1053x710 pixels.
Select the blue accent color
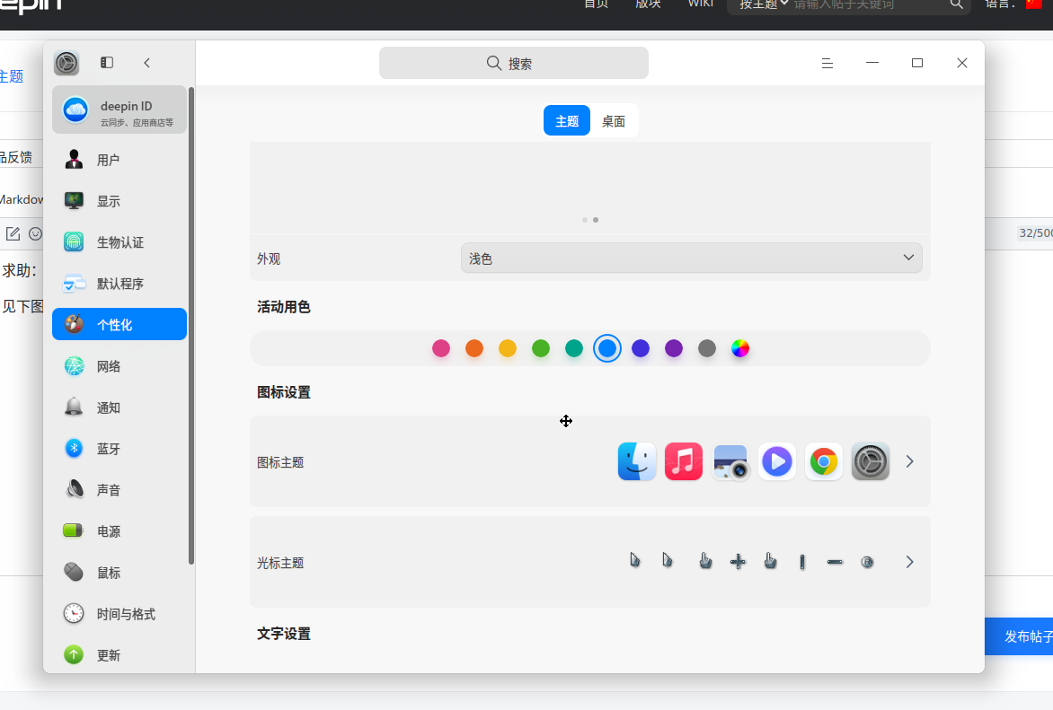point(607,348)
